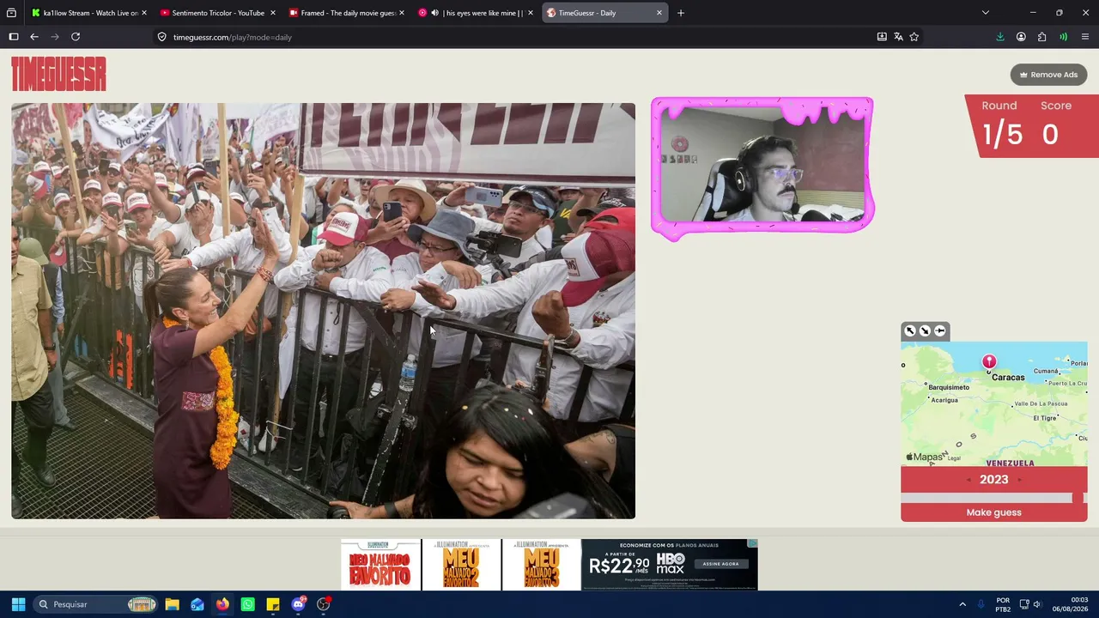Open the browser downloads panel

1000,37
